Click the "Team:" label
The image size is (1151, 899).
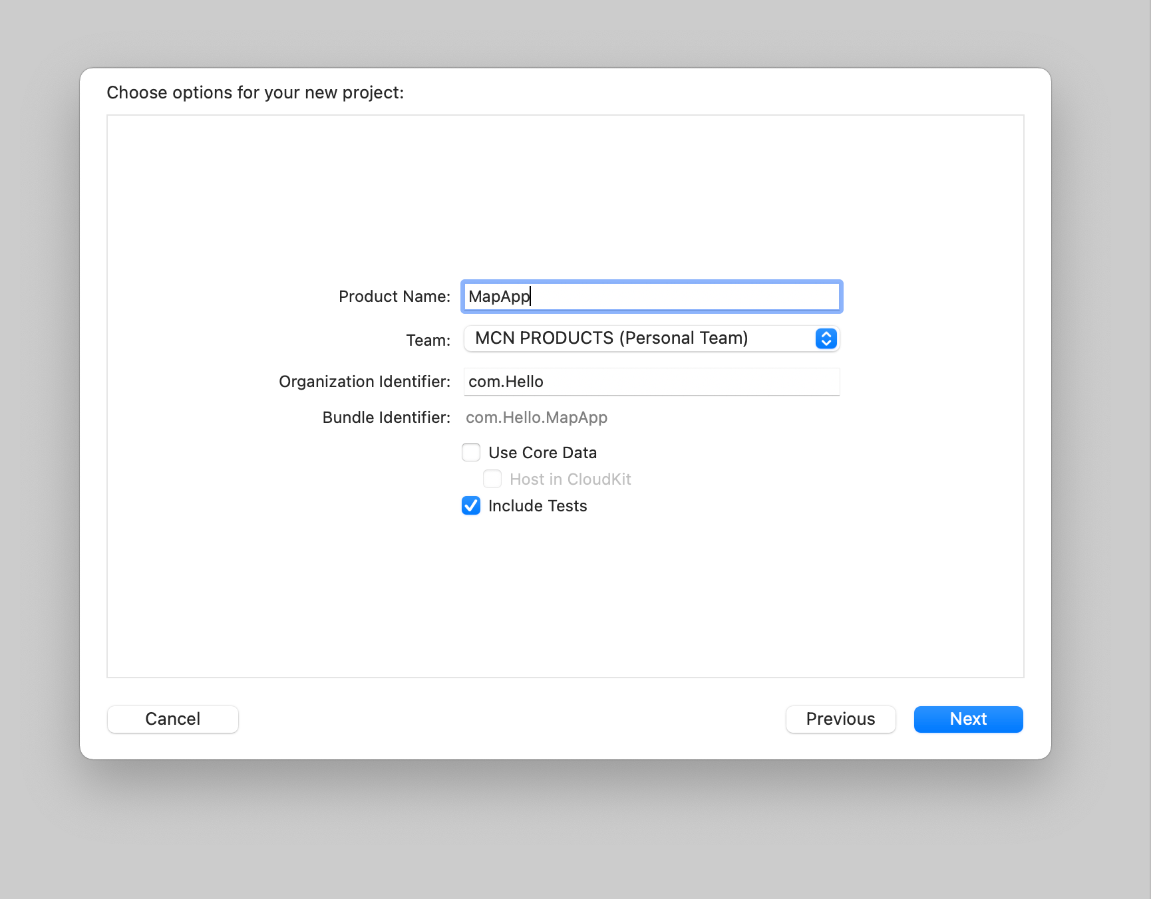[428, 340]
